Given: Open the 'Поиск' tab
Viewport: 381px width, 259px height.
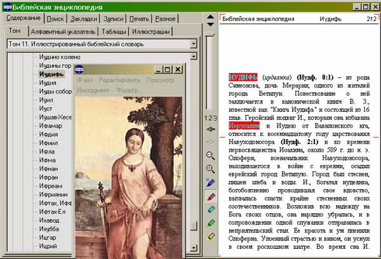Looking at the screenshot, I should pyautogui.click(x=55, y=18).
